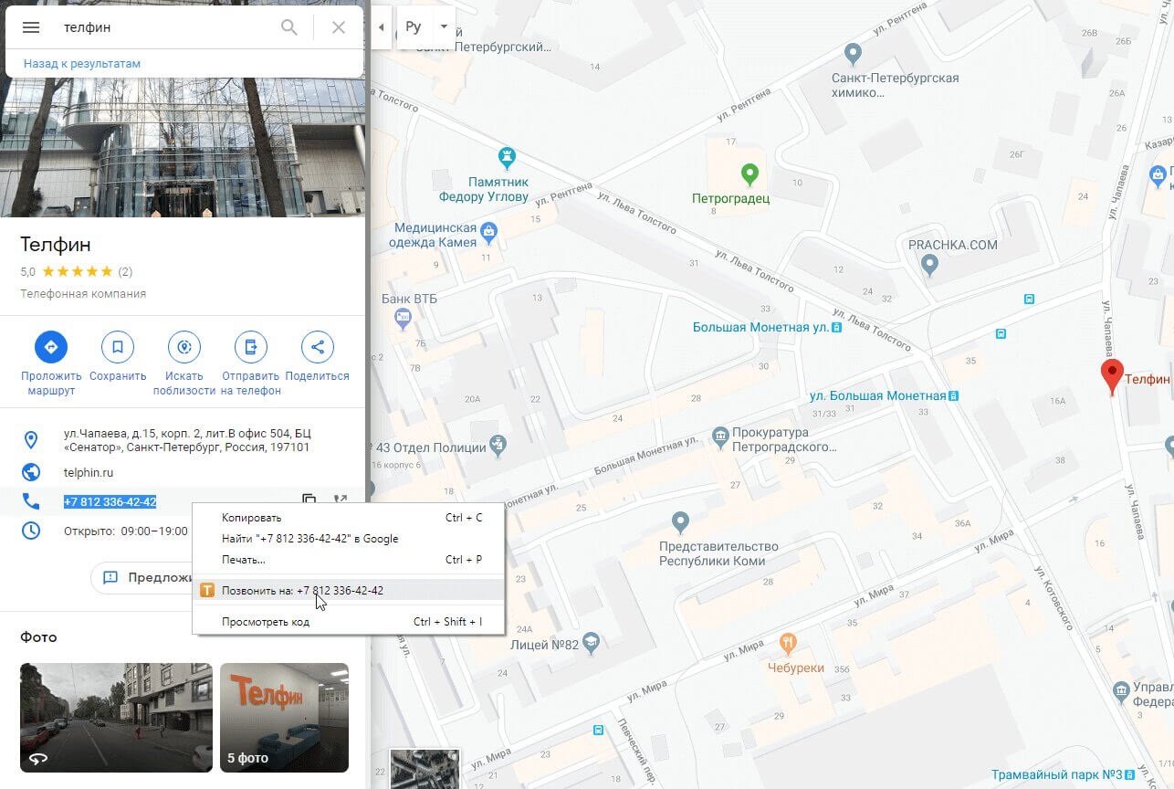Open the telphin.ru website link
Image resolution: width=1174 pixels, height=789 pixels.
[x=89, y=472]
